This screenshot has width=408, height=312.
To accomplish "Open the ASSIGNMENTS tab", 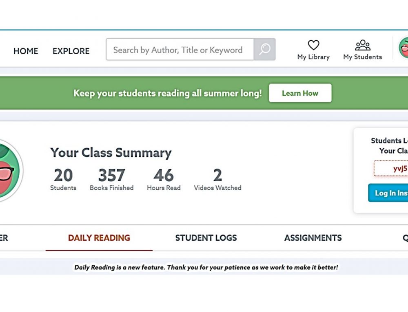I will [313, 238].
